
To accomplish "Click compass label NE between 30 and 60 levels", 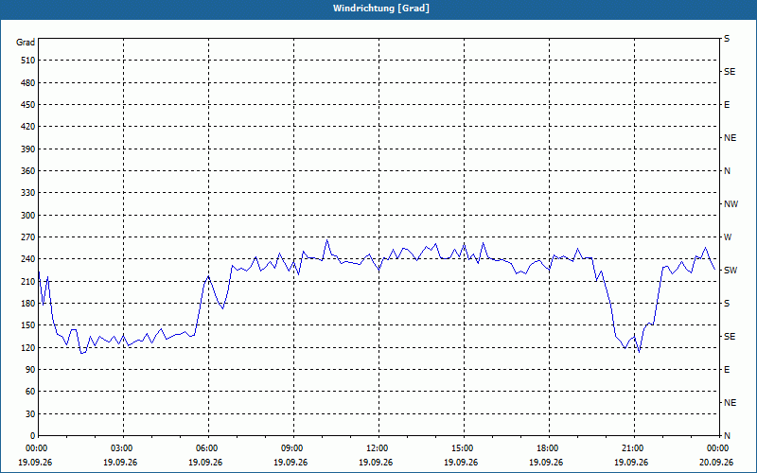I will tap(730, 403).
